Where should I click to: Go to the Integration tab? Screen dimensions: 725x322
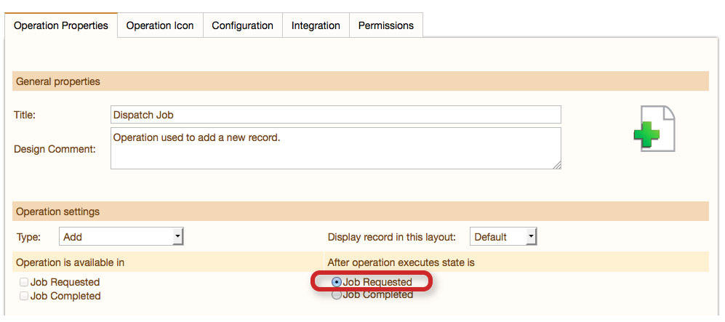tap(316, 25)
